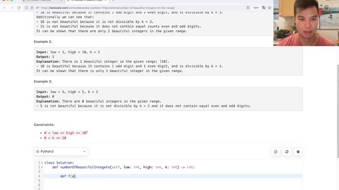Click '16 is not beautiful' explanation line
This screenshot has height=190, width=339.
point(95,22)
